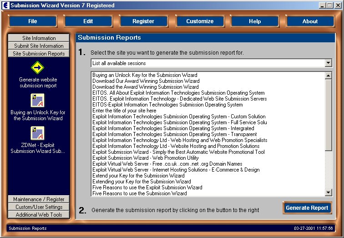Screen dimensions: 344x238
Task: Click the session list scrollbar thumb
Action: pyautogui.click(x=328, y=115)
